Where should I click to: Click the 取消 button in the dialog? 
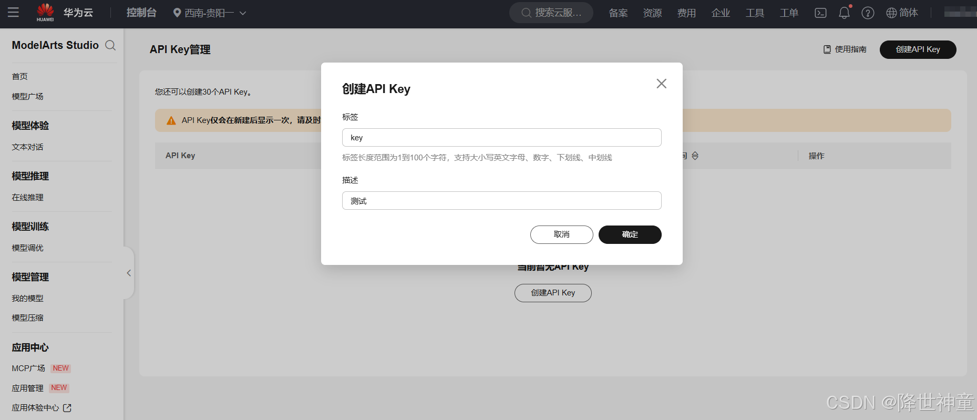[561, 234]
